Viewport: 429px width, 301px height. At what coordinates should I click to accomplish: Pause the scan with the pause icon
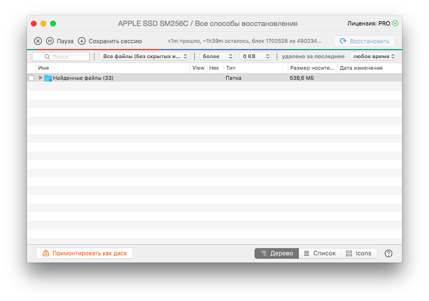click(50, 41)
